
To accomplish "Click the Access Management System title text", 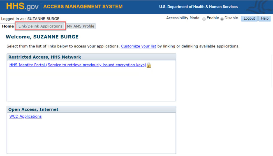I will pyautogui.click(x=83, y=6).
